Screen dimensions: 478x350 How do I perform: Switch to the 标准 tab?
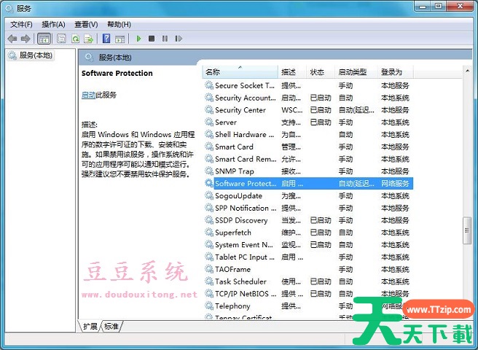coord(111,326)
